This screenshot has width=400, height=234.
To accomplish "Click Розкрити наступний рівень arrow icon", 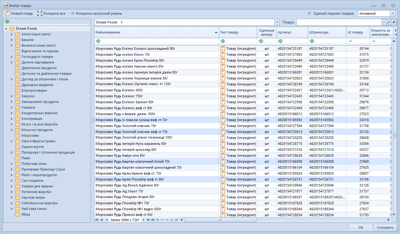I will pyautogui.click(x=72, y=13).
